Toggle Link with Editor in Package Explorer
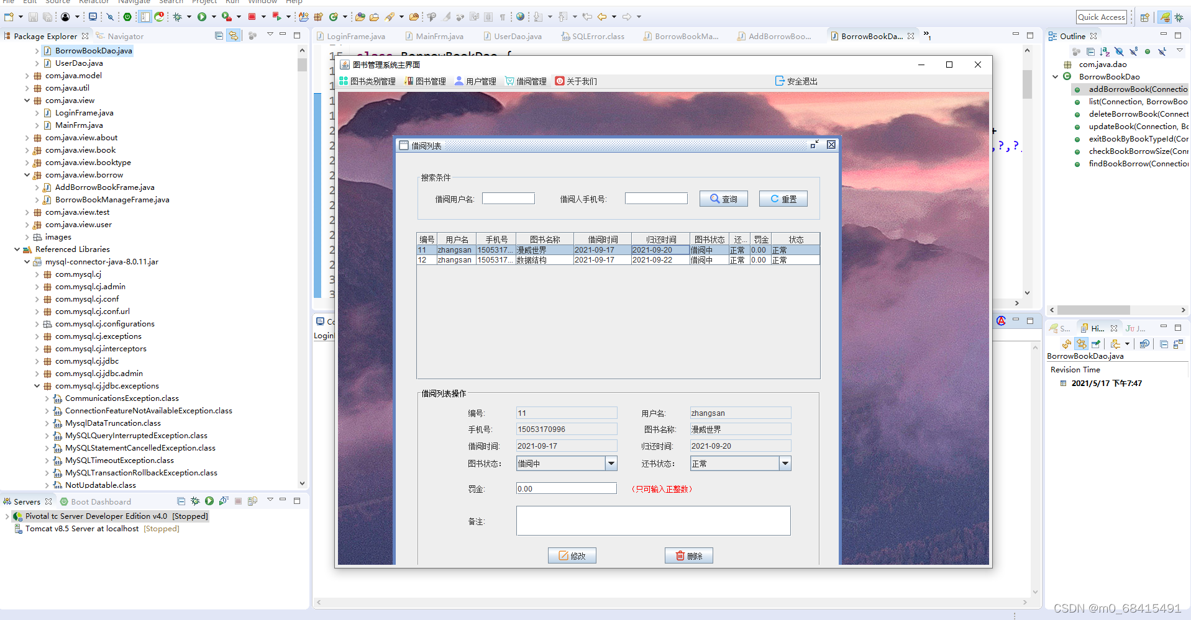The width and height of the screenshot is (1191, 620). (x=234, y=35)
